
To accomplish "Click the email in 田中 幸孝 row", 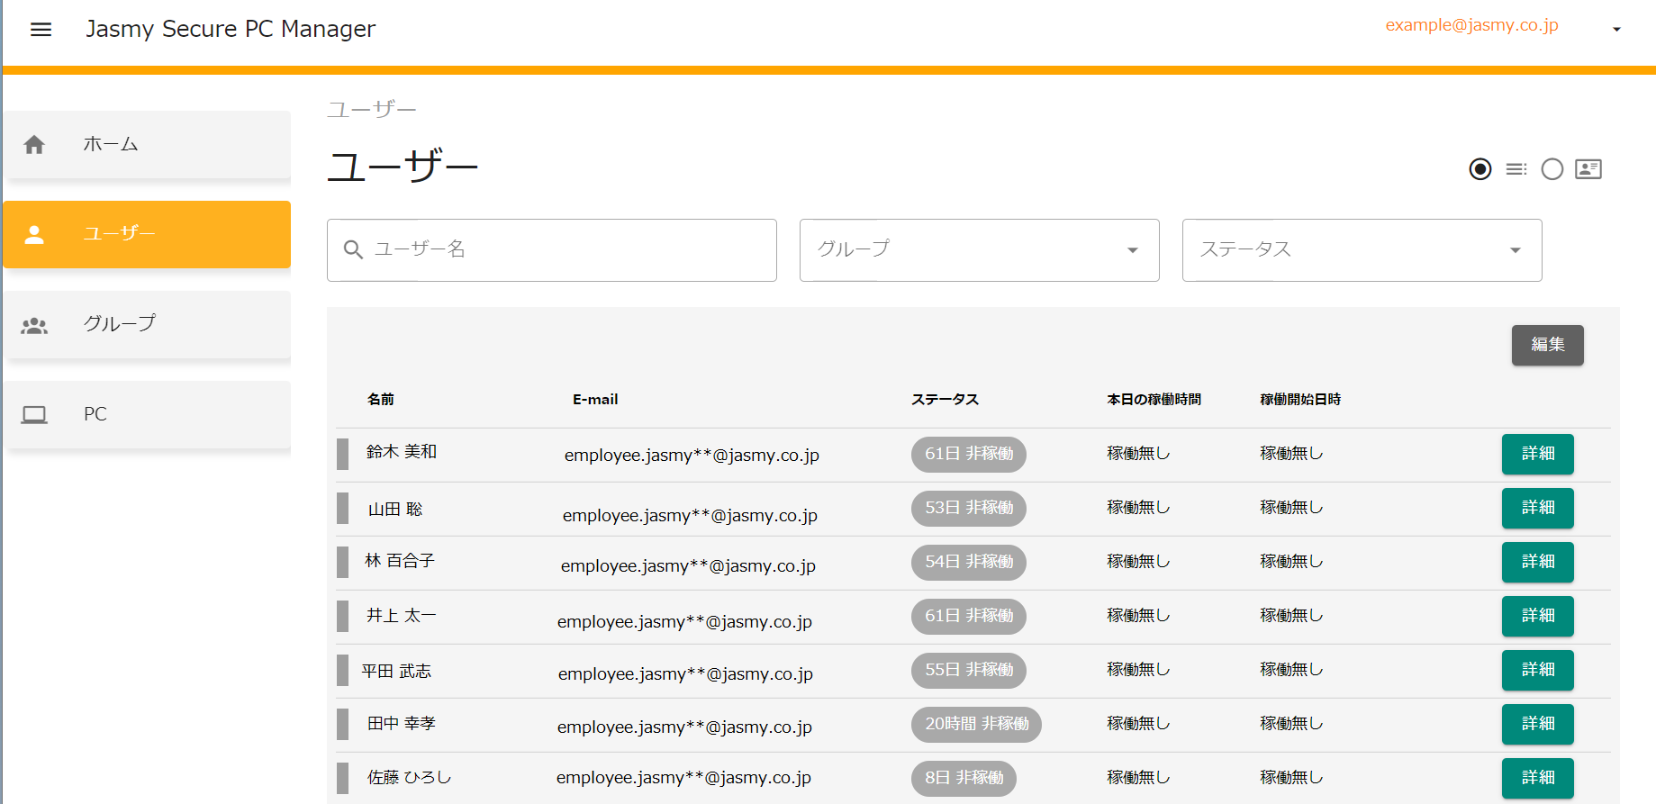I will pos(684,727).
